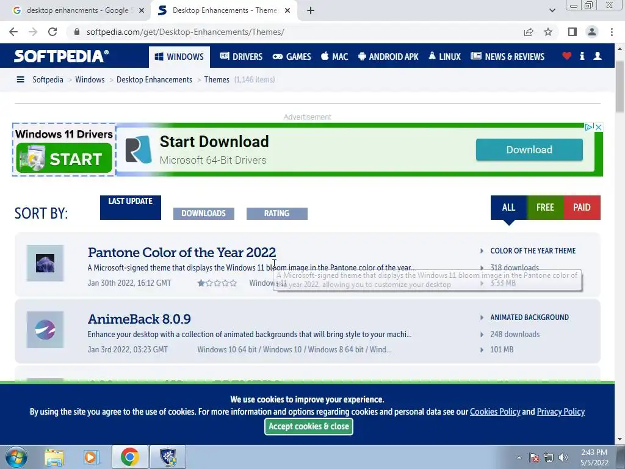The width and height of the screenshot is (625, 469).
Task: Filter by ALL programs
Action: tap(508, 208)
